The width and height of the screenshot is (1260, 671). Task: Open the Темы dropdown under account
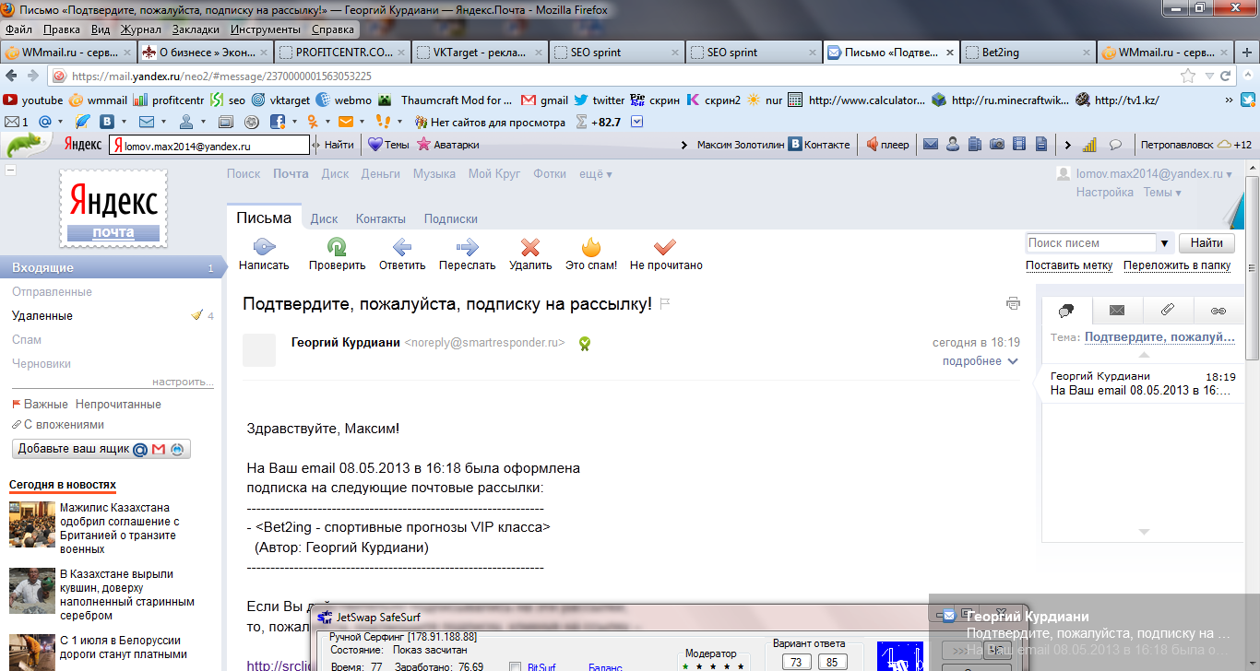pyautogui.click(x=1162, y=193)
